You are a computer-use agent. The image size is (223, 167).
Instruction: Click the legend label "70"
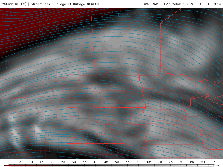(160, 162)
